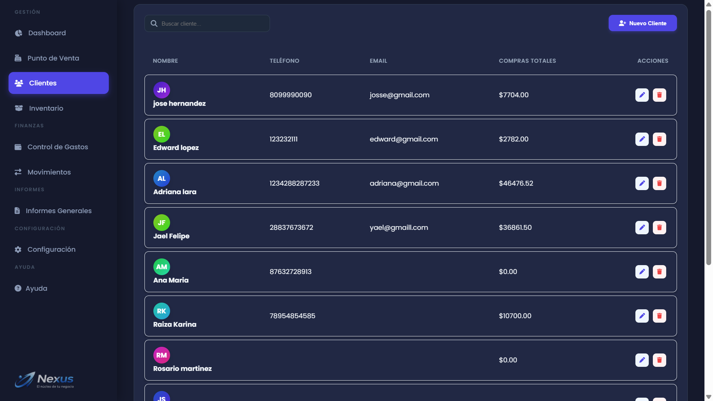Click trash icon for Jael Felipe
The image size is (713, 401).
659,228
